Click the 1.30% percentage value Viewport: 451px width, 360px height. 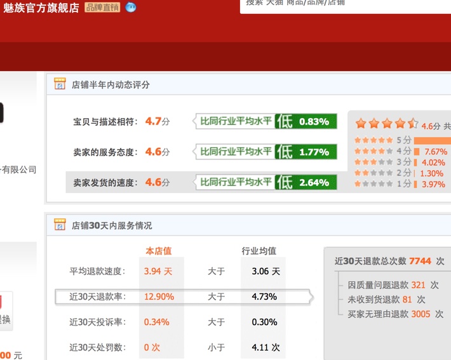(432, 173)
